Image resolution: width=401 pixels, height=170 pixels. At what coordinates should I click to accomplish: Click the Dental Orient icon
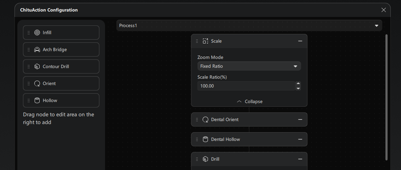click(205, 119)
